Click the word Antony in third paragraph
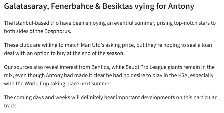Image resolution: width=224 pixels, height=113 pixels. (54, 75)
